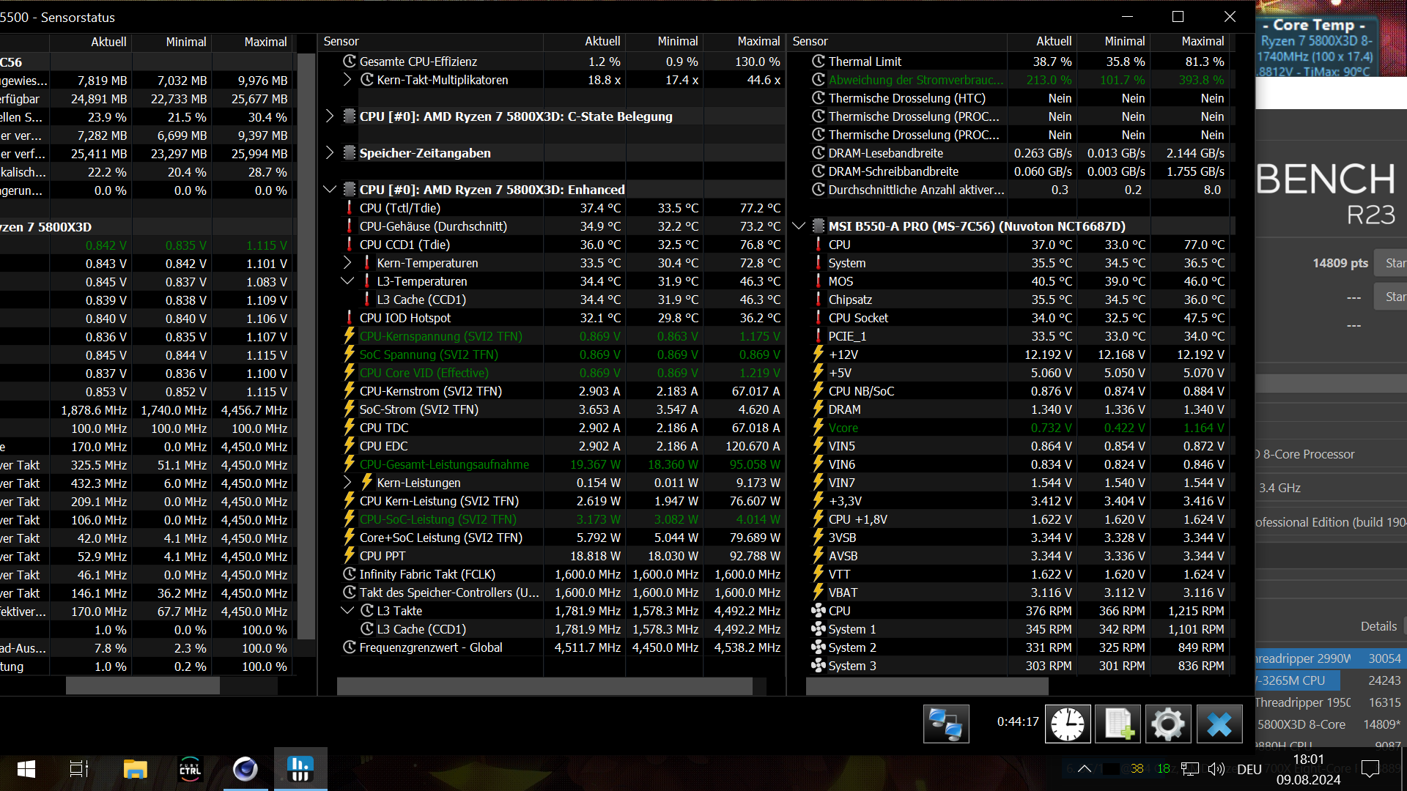Open HWiNFO from the taskbar
1407x791 pixels.
(300, 769)
